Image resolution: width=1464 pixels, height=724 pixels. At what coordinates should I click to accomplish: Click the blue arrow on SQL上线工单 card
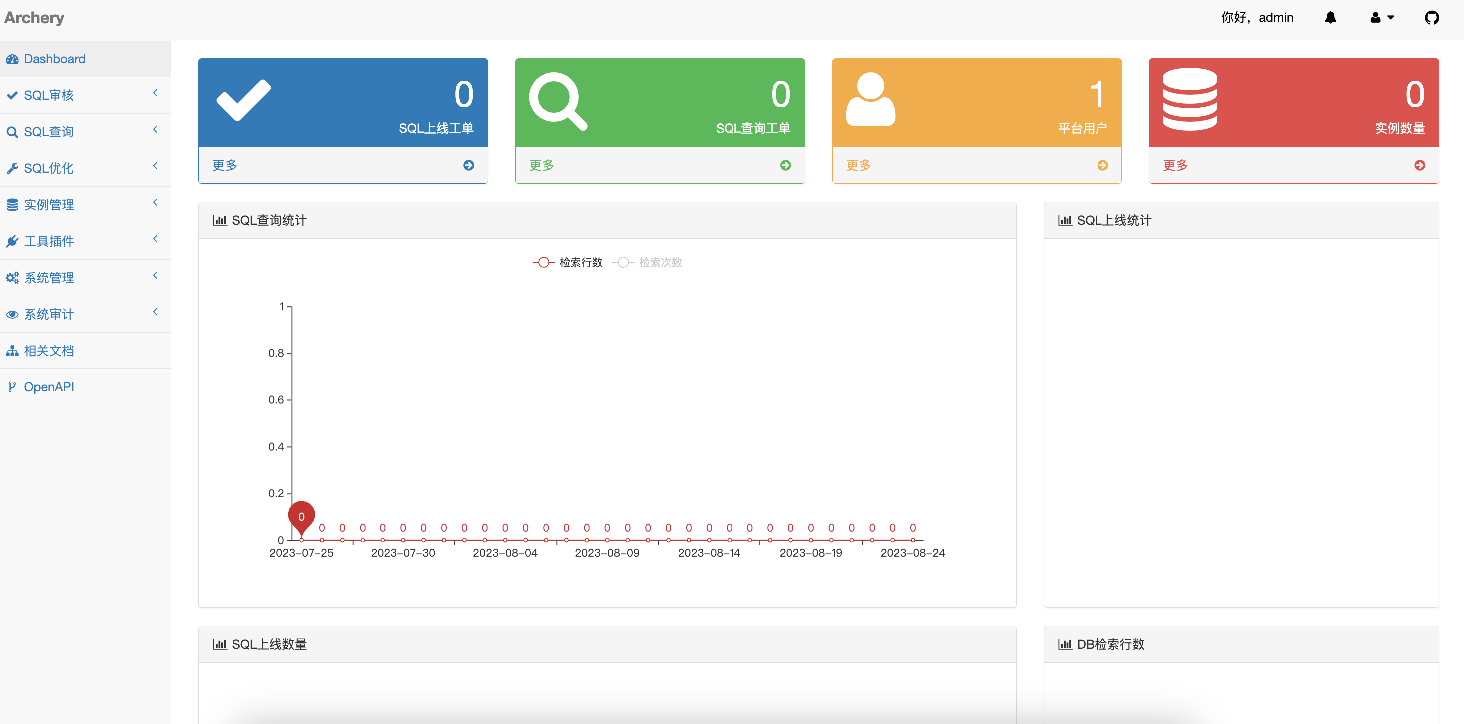click(x=468, y=165)
